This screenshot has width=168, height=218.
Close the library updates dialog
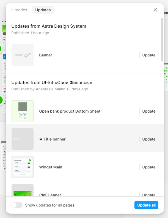tap(155, 10)
